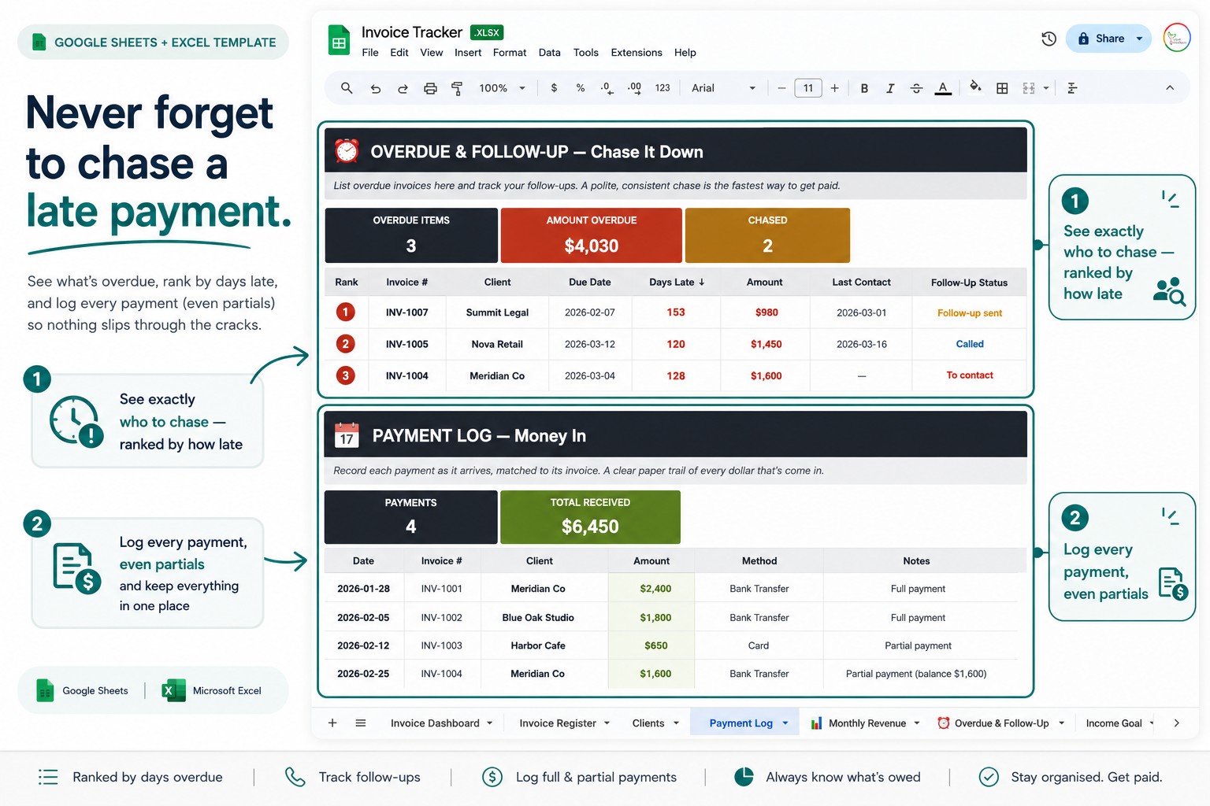
Task: Toggle bold formatting
Action: tap(864, 88)
